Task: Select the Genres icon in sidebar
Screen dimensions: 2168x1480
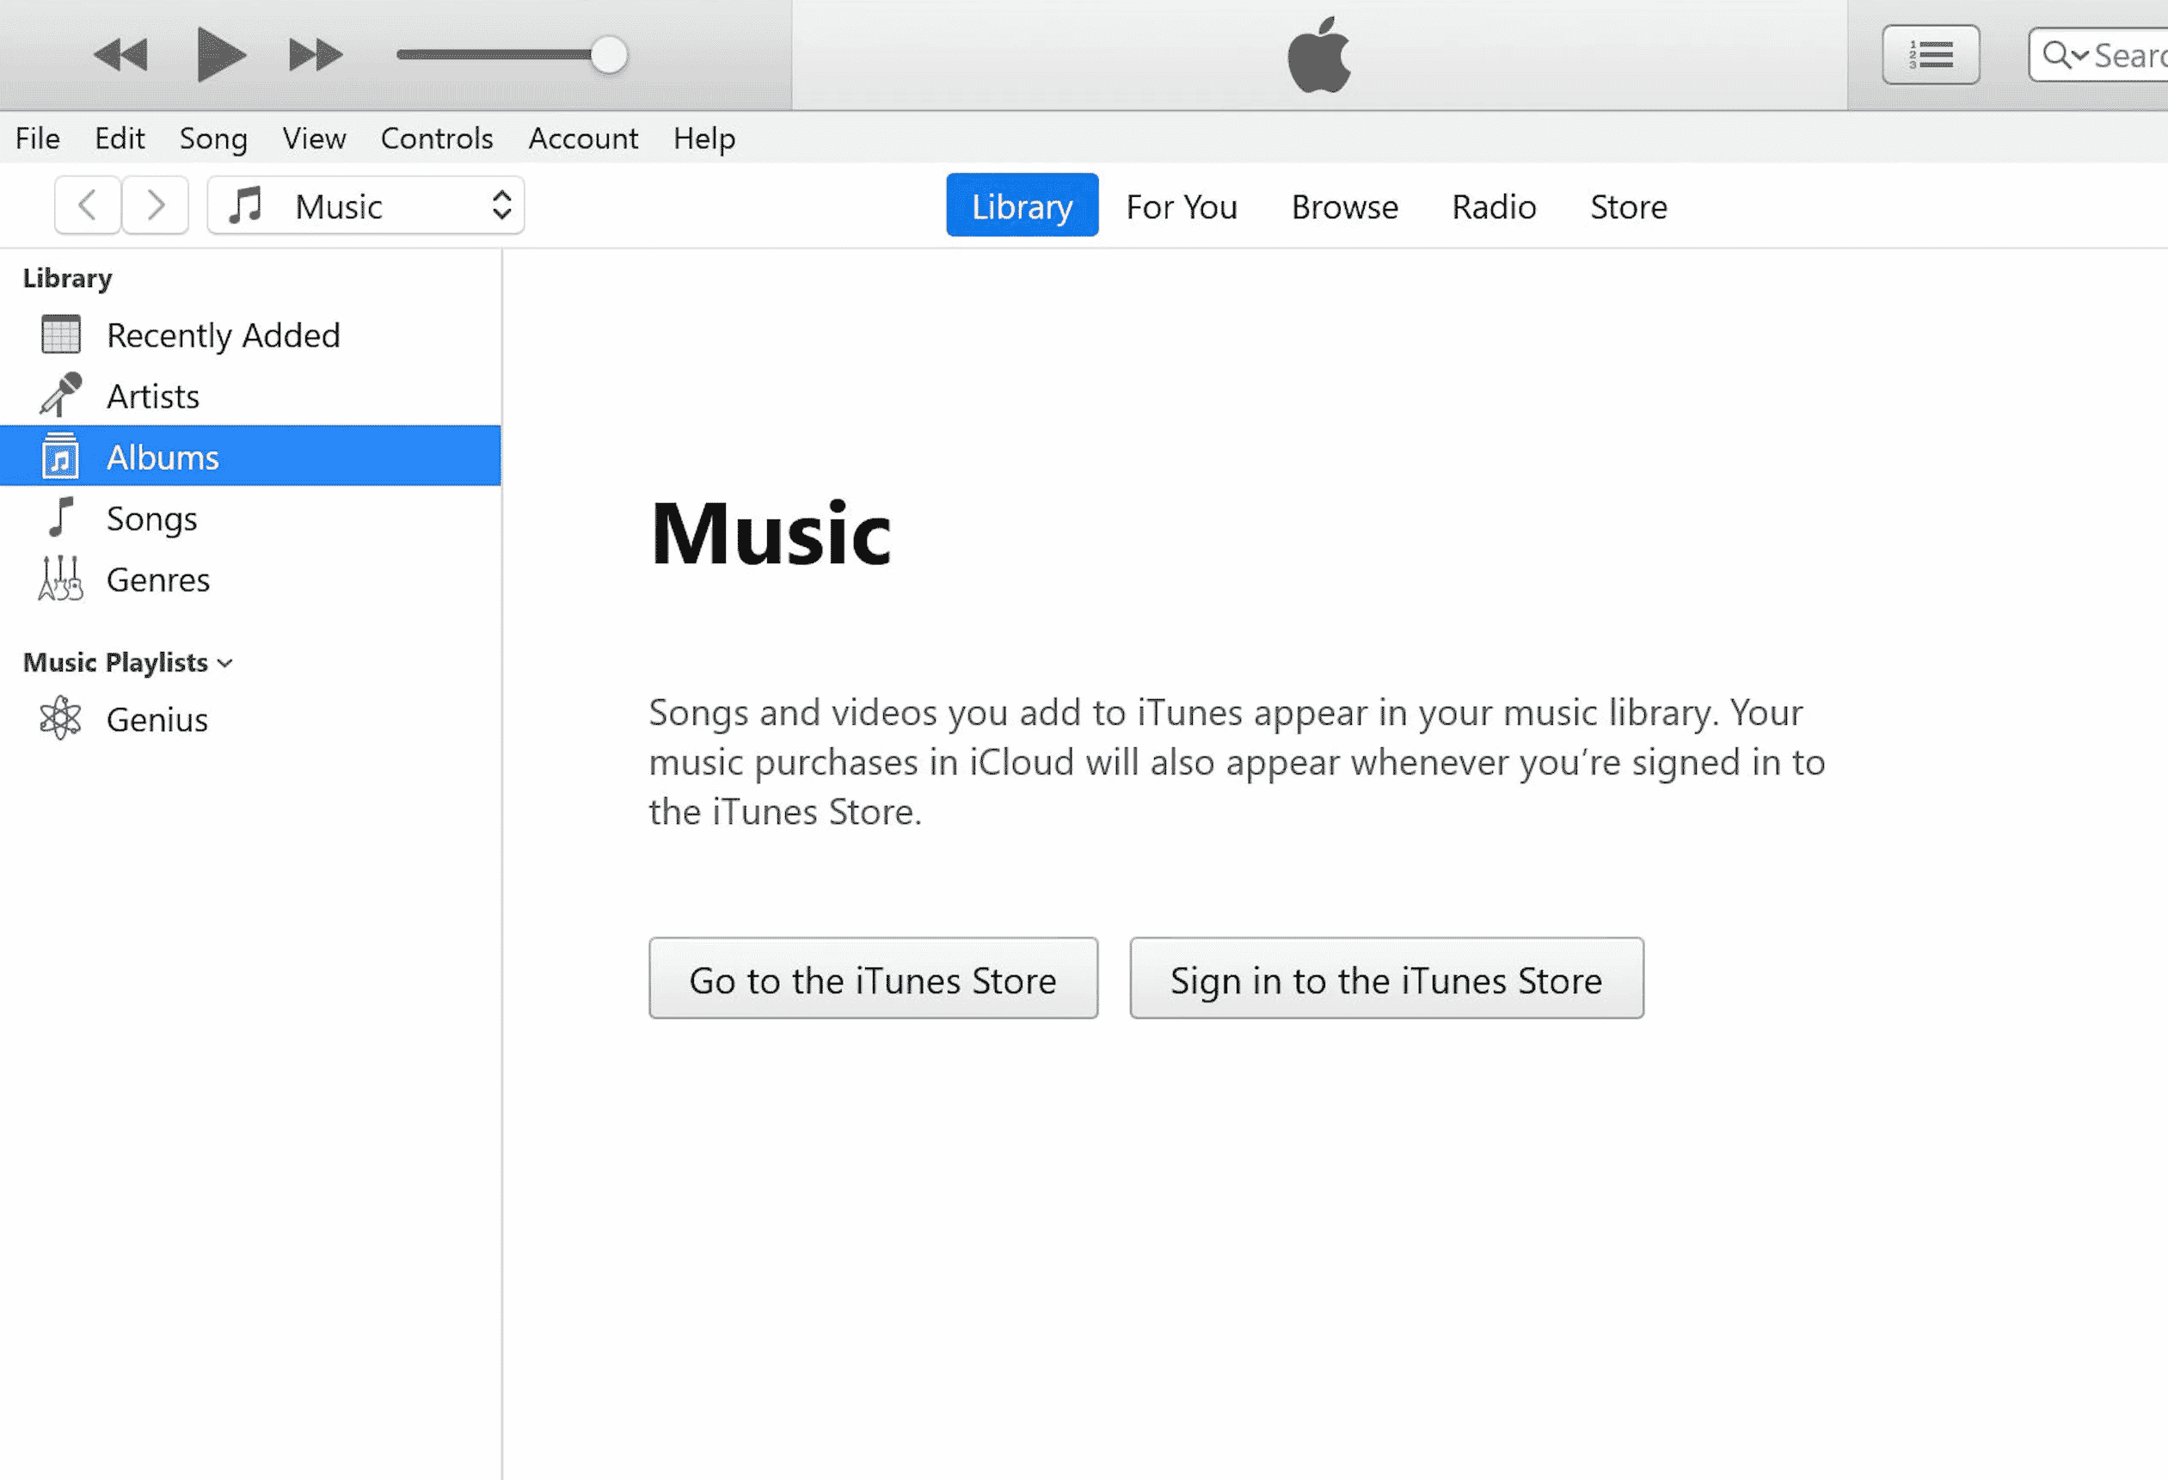Action: click(x=61, y=579)
